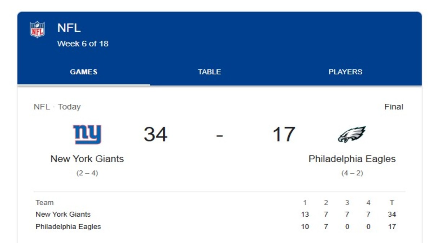Image resolution: width=433 pixels, height=243 pixels.
Task: Click the Team column header
Action: (x=44, y=203)
